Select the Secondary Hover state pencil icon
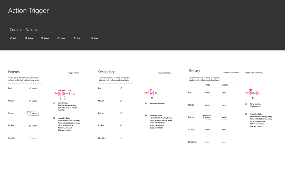 tap(121, 101)
